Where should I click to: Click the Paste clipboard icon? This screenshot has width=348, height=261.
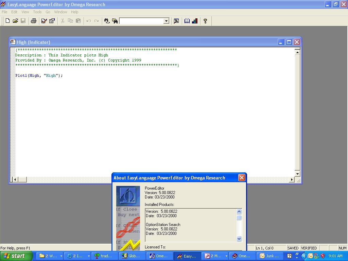tap(78, 21)
